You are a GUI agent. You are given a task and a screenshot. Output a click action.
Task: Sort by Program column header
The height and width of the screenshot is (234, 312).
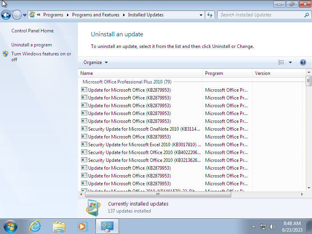point(227,73)
